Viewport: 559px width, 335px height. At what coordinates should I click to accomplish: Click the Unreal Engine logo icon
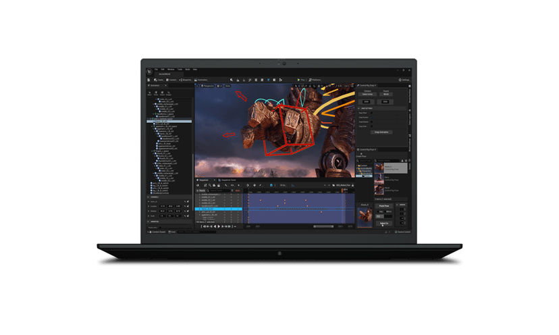149,72
